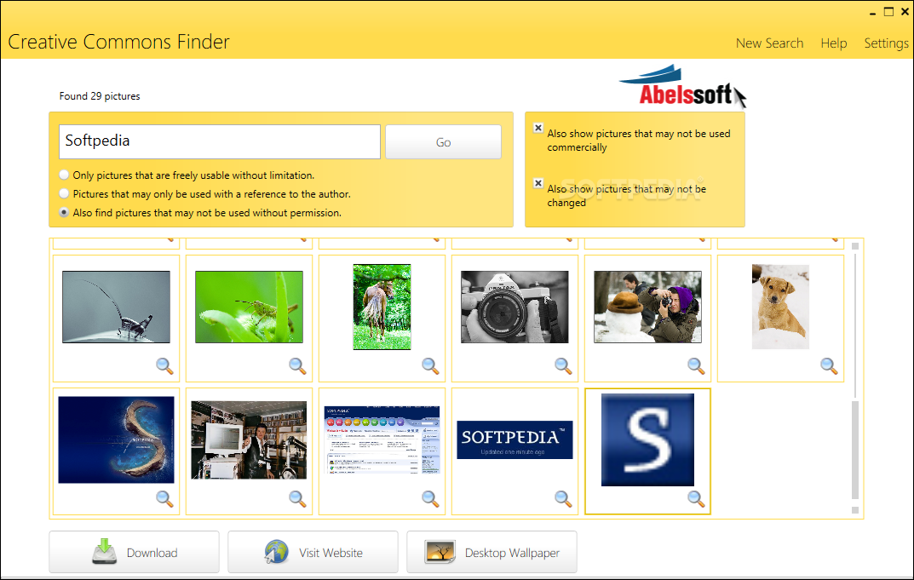Select the snowman photographer thumbnail
Viewport: 914px width, 580px height.
(647, 307)
